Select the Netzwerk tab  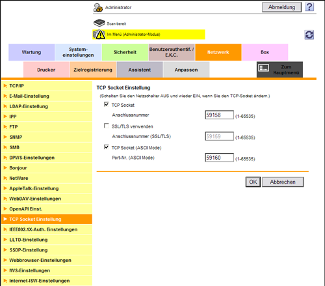point(218,52)
